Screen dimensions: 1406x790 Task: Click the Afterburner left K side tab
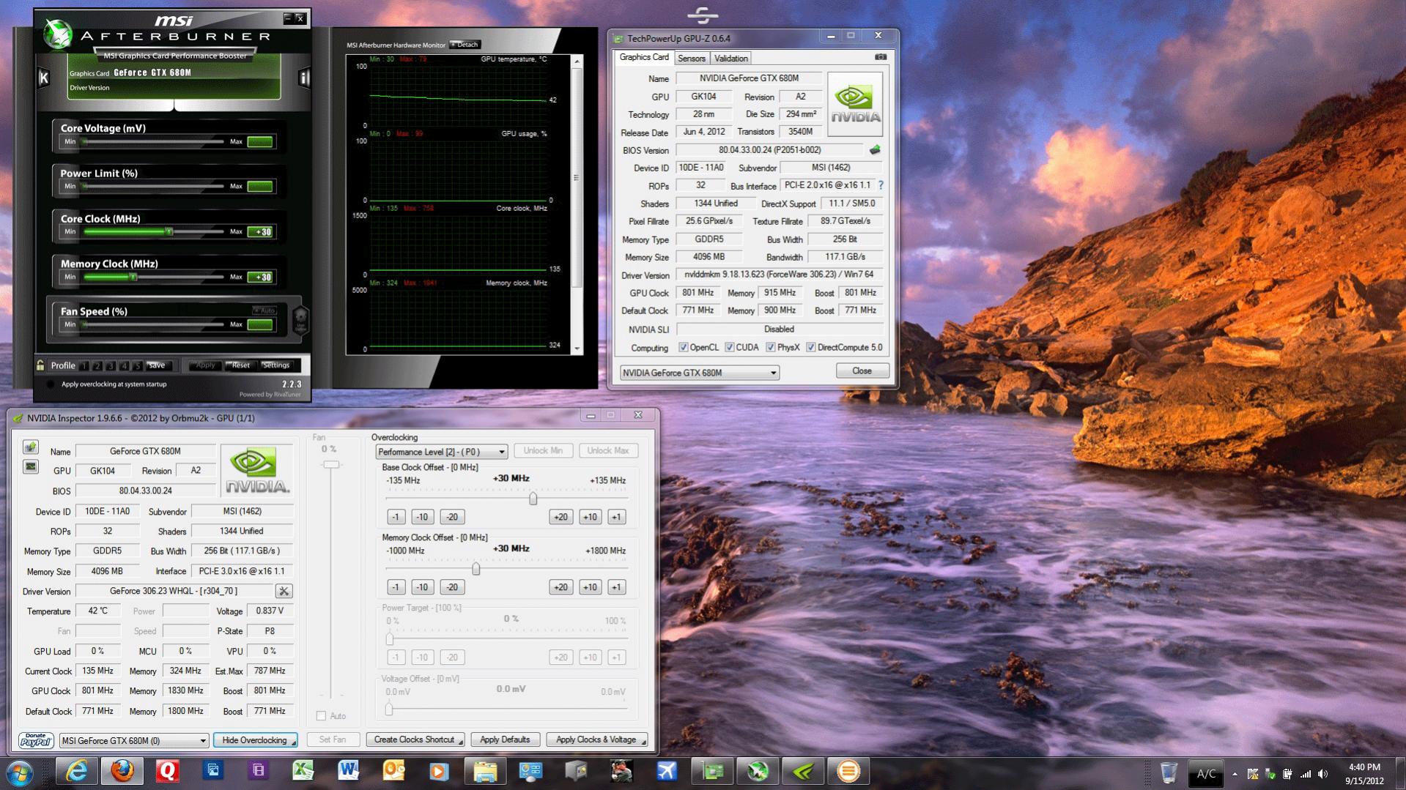(44, 78)
